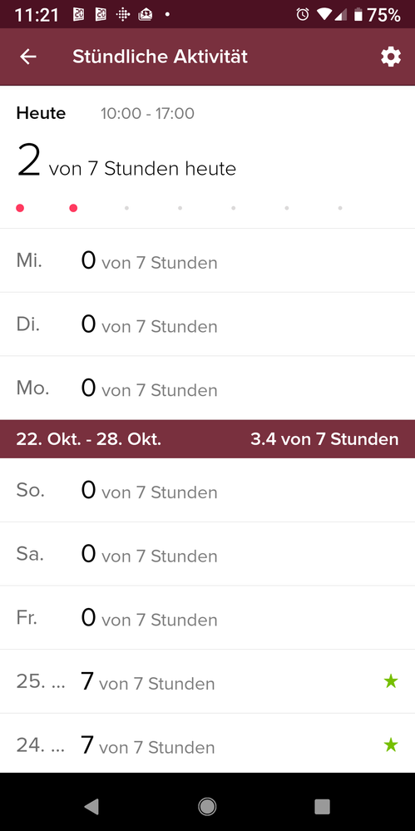Open the So. day entry
This screenshot has height=831, width=415.
click(x=207, y=490)
